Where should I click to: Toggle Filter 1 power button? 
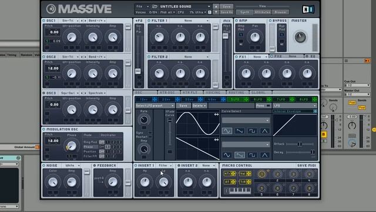[149, 21]
